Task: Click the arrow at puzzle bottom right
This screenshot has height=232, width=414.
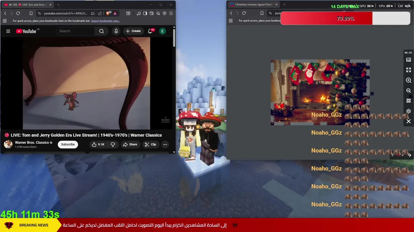Action: 409,155
